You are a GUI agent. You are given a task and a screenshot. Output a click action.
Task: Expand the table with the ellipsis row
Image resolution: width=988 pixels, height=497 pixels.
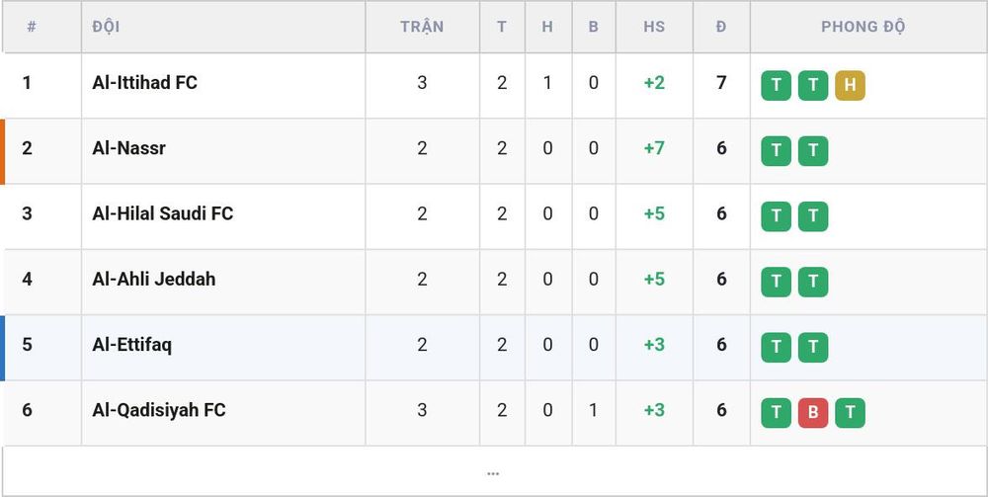tap(493, 472)
